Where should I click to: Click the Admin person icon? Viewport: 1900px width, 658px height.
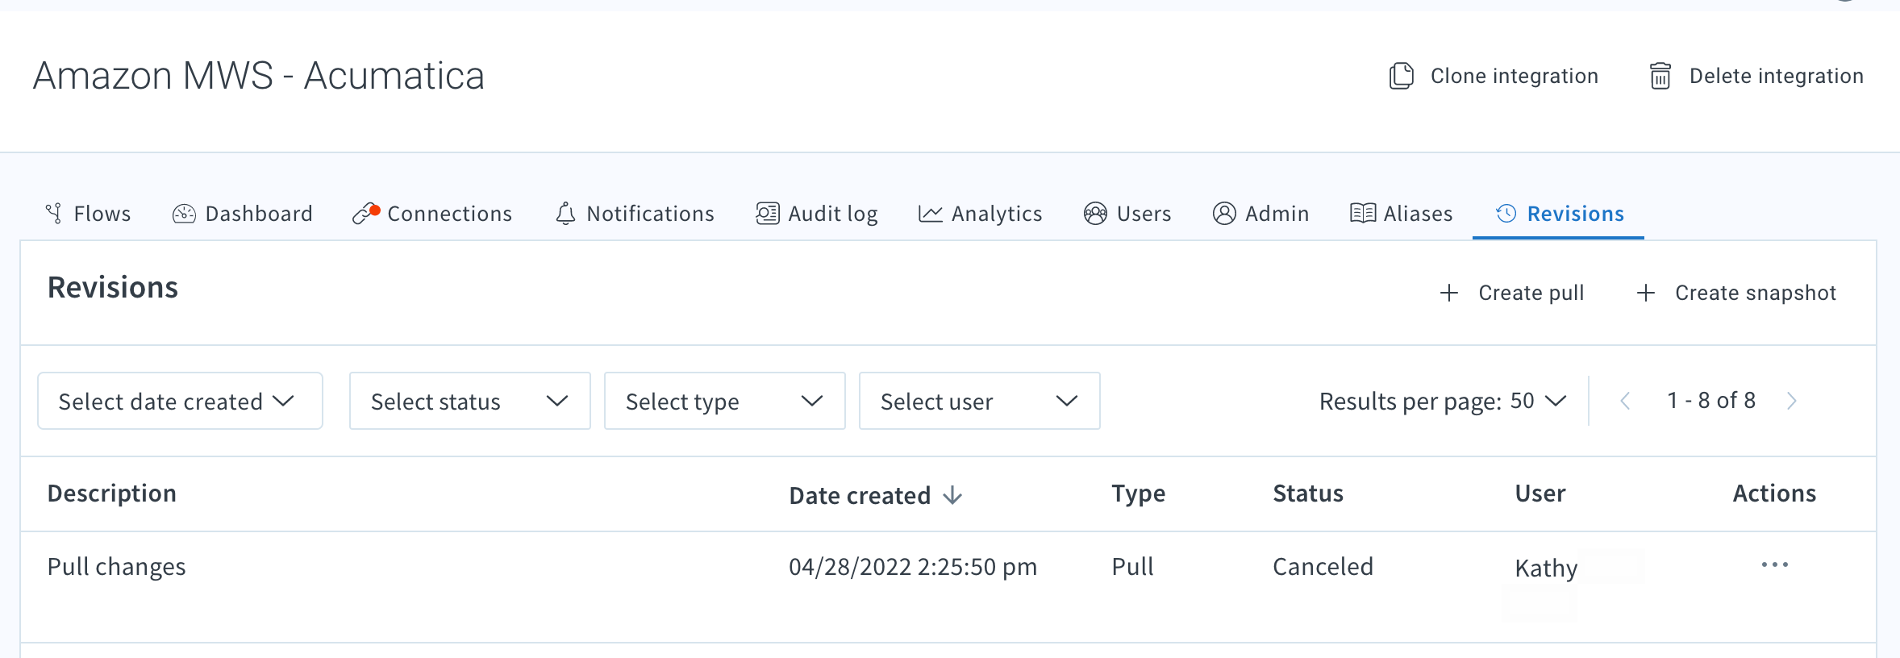pos(1224,214)
